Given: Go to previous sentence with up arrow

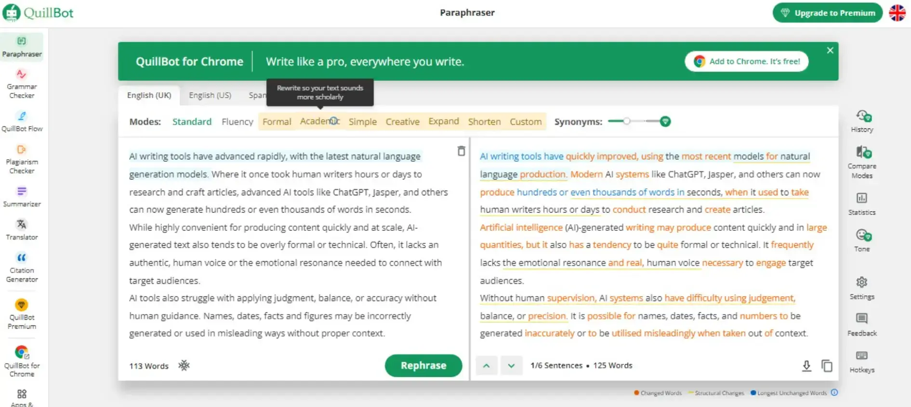Looking at the screenshot, I should click(x=487, y=366).
